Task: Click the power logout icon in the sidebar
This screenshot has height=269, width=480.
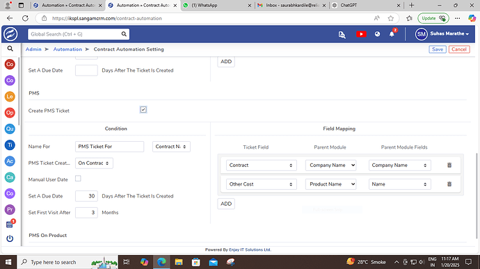Action: [x=10, y=238]
